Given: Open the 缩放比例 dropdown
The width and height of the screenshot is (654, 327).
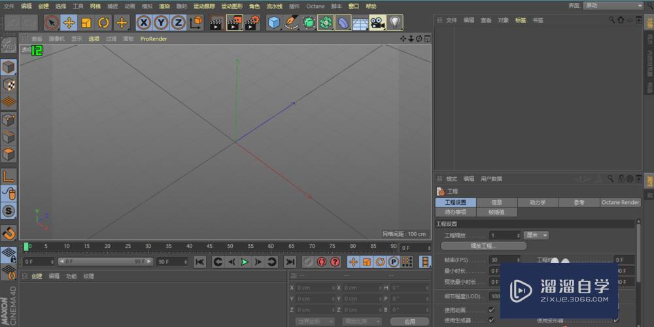Looking at the screenshot, I should pyautogui.click(x=362, y=322).
